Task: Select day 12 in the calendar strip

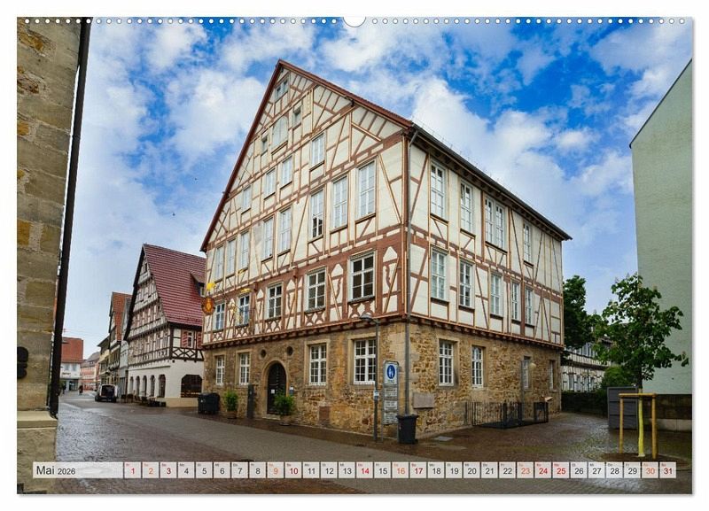Action: click(329, 470)
